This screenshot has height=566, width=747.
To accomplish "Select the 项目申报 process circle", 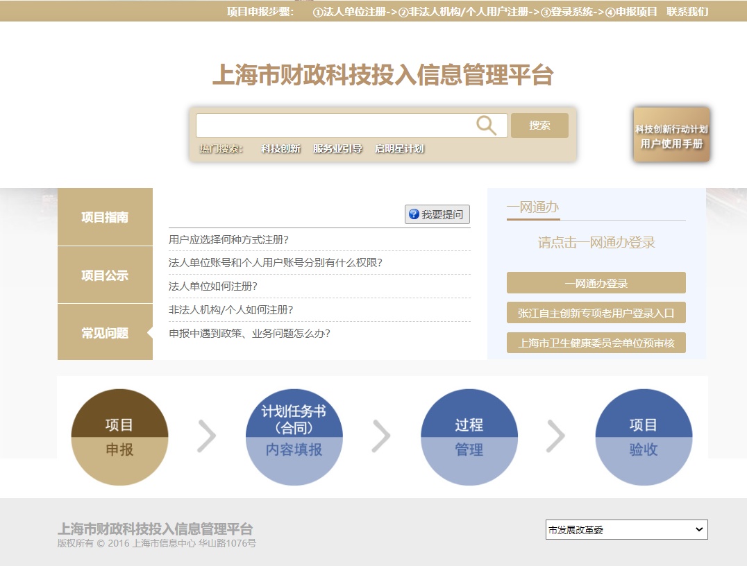I will tap(119, 436).
